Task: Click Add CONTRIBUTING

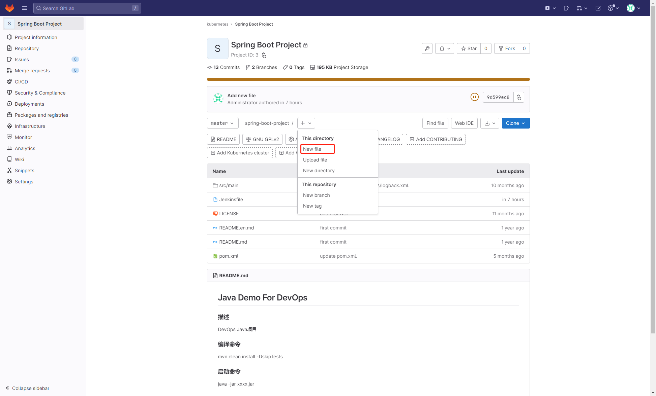Action: (x=436, y=139)
